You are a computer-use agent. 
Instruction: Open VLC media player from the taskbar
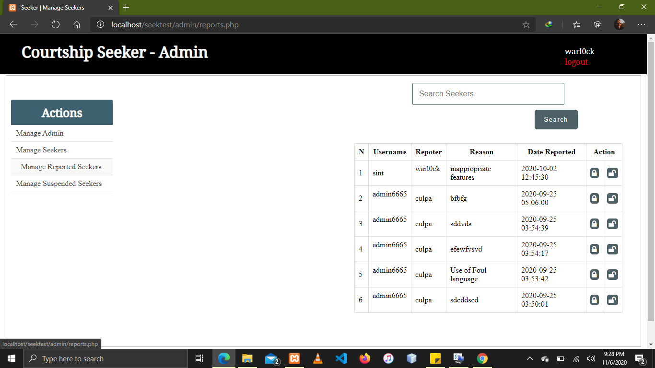(317, 358)
